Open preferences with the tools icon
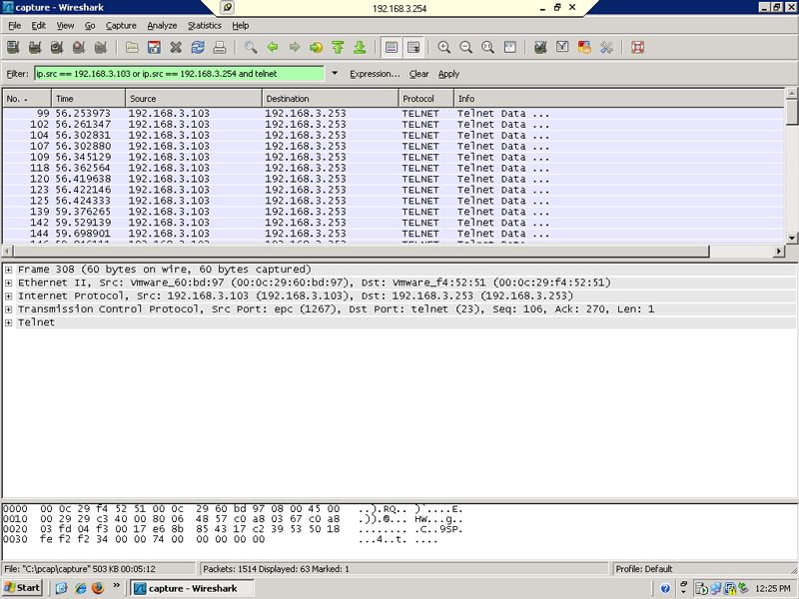799x599 pixels. pyautogui.click(x=606, y=47)
